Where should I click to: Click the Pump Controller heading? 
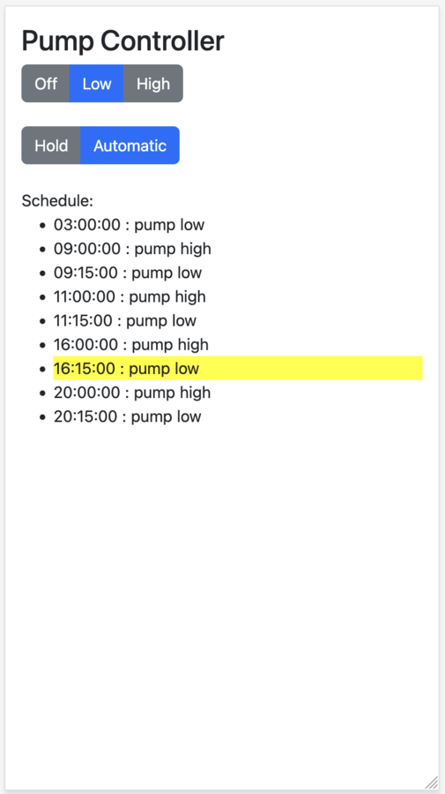click(122, 41)
